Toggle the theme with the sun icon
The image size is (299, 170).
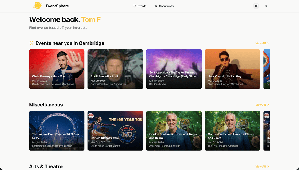(x=266, y=6)
